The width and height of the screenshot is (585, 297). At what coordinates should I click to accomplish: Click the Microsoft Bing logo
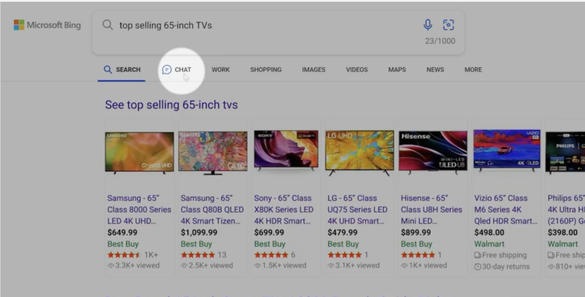[47, 25]
